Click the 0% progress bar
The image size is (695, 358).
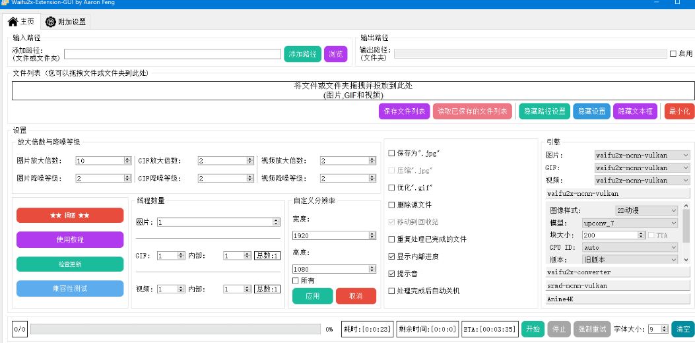[176, 329]
